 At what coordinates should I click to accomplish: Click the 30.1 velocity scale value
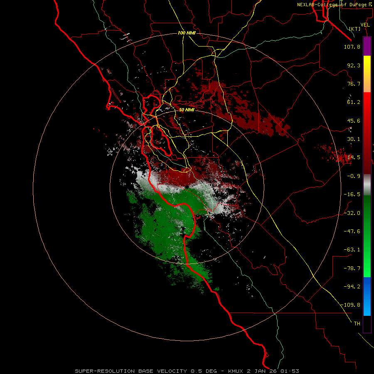[x=354, y=139]
